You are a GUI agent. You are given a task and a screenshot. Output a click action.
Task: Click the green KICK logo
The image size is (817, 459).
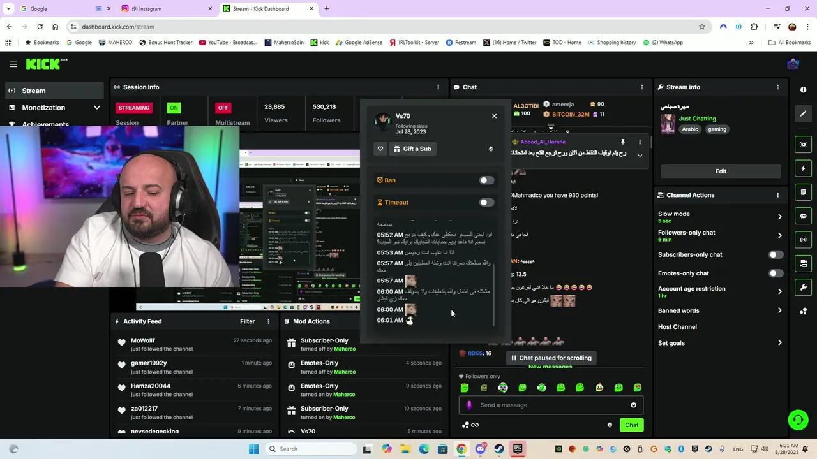click(47, 64)
